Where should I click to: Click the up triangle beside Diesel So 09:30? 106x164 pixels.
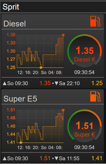point(5,83)
